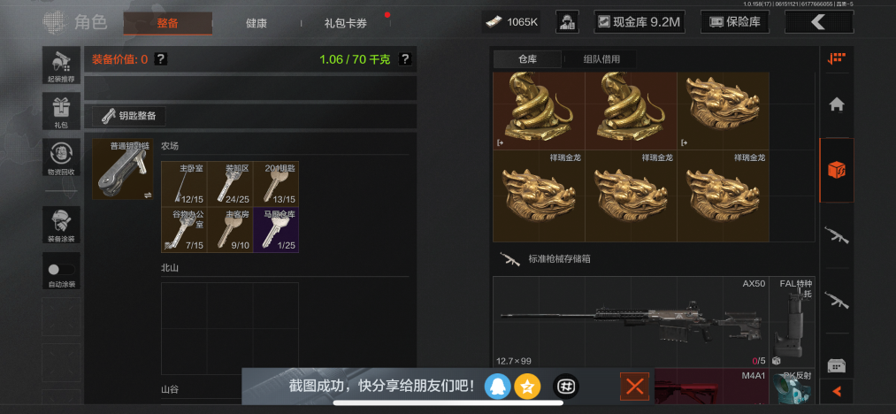Click the contact profile icon beside 1065K

click(x=568, y=22)
